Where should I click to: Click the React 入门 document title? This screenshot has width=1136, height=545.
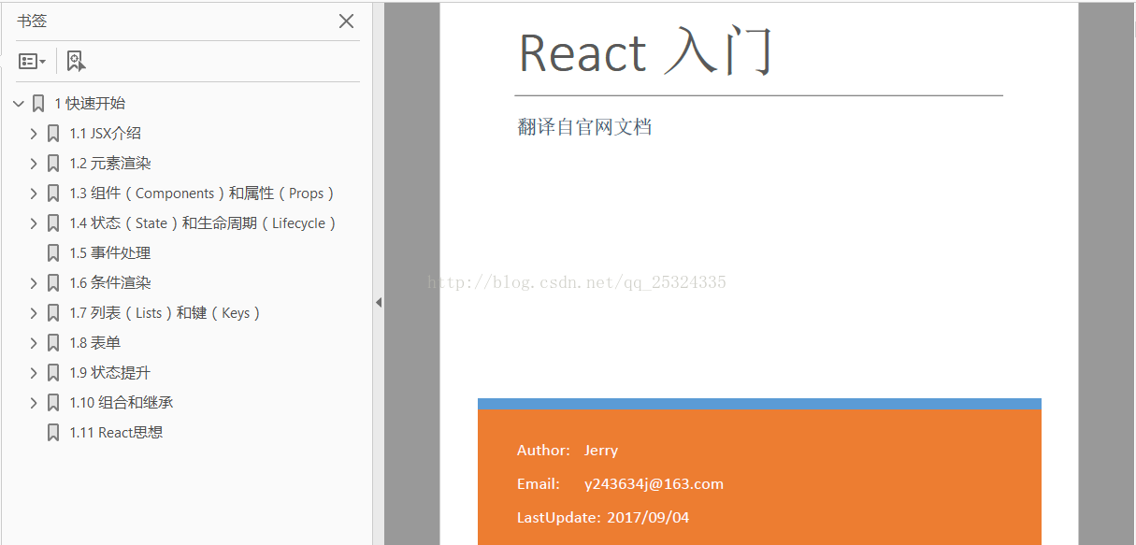point(646,51)
